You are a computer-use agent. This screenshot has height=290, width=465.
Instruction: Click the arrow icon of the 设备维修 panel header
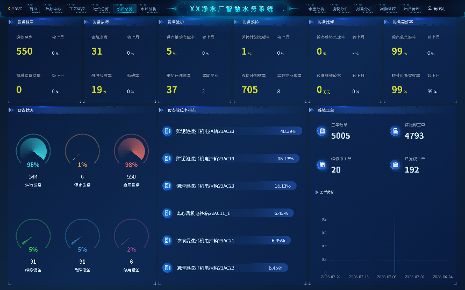pyautogui.click(x=311, y=22)
